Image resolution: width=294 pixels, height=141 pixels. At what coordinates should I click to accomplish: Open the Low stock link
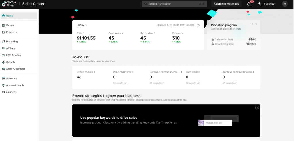point(193,72)
